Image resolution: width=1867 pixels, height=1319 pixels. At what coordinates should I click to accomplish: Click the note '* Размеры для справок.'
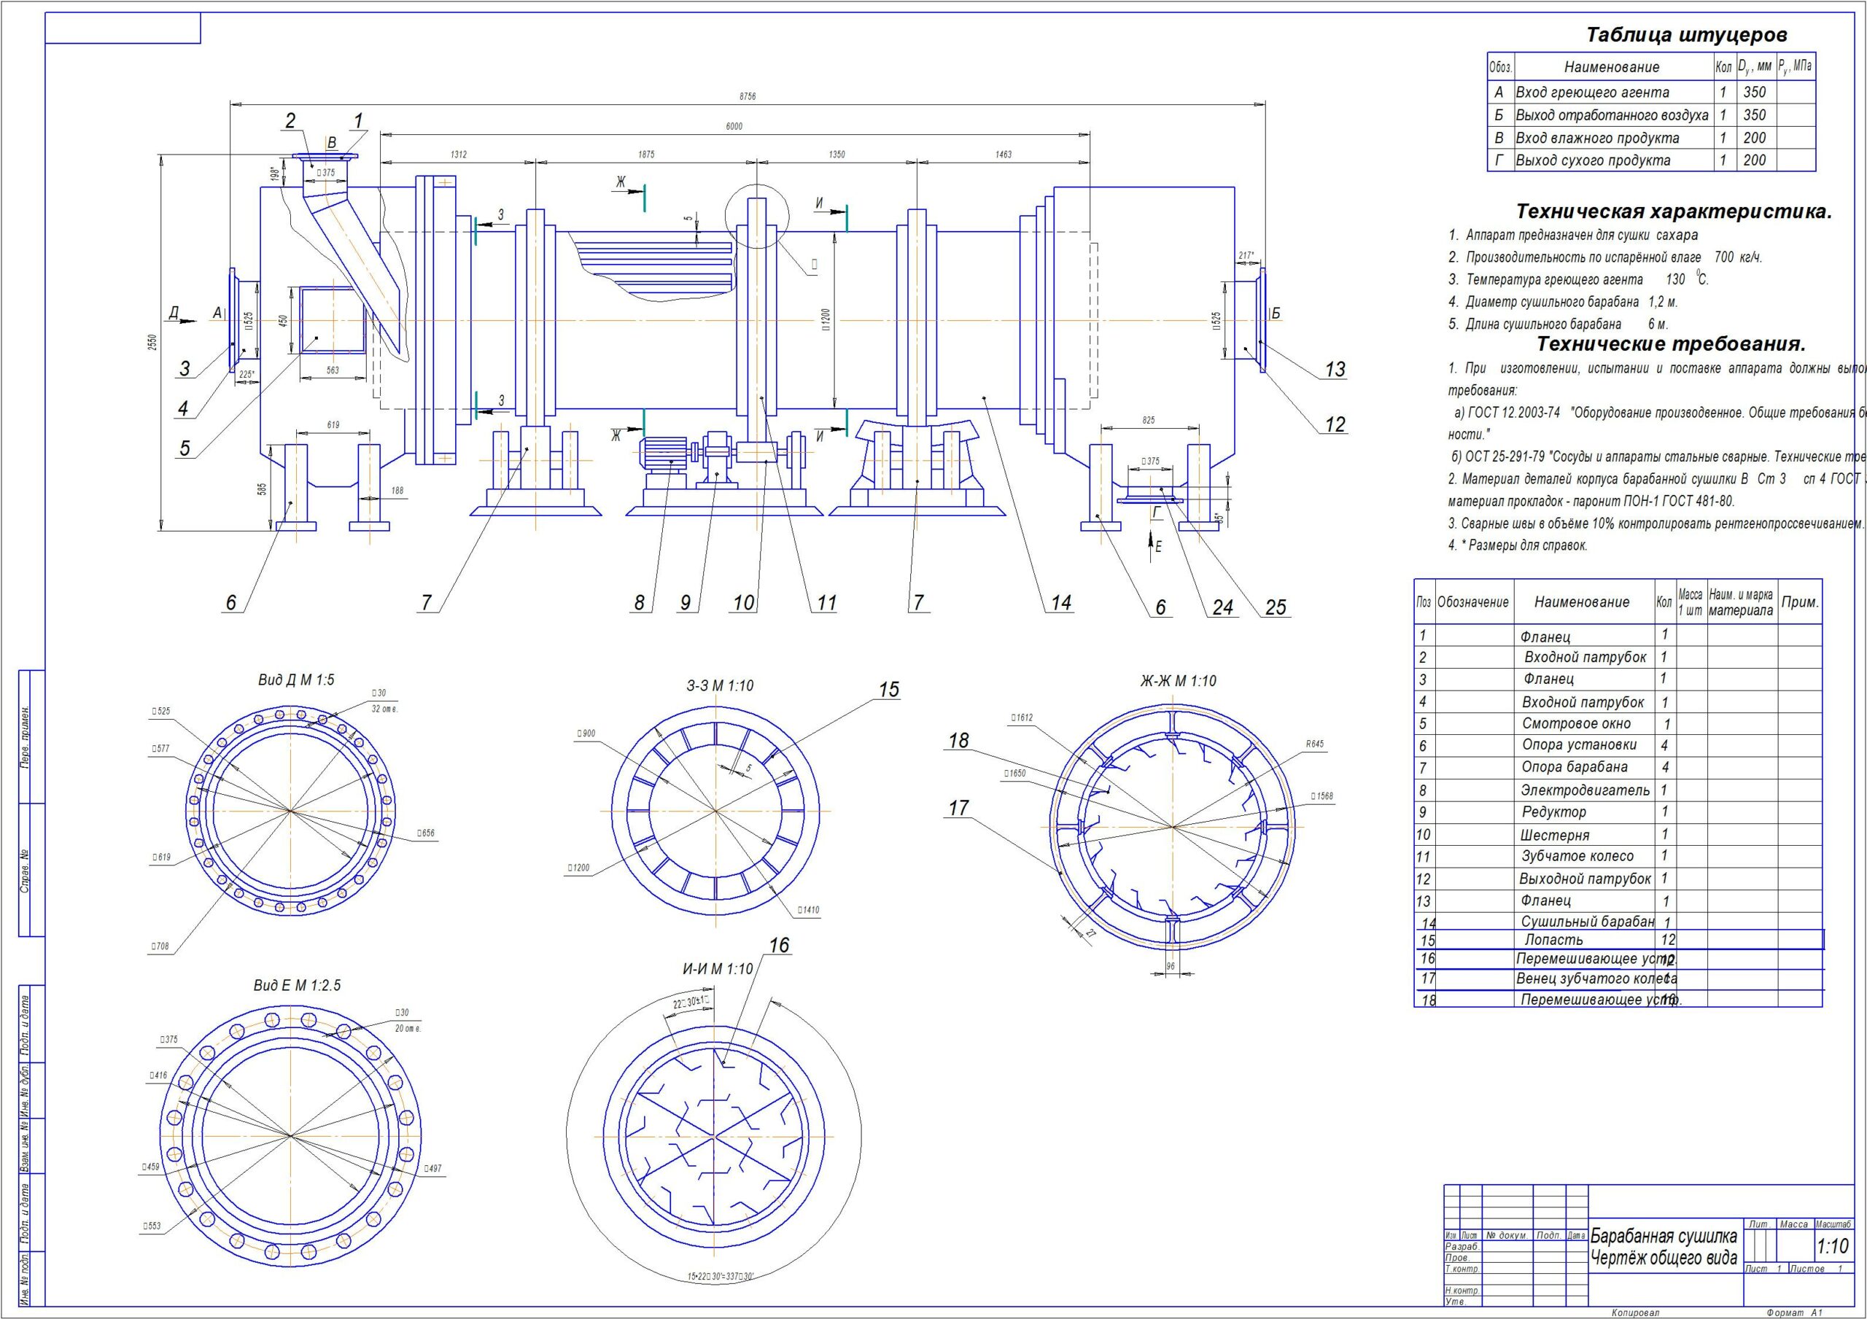[x=1518, y=545]
